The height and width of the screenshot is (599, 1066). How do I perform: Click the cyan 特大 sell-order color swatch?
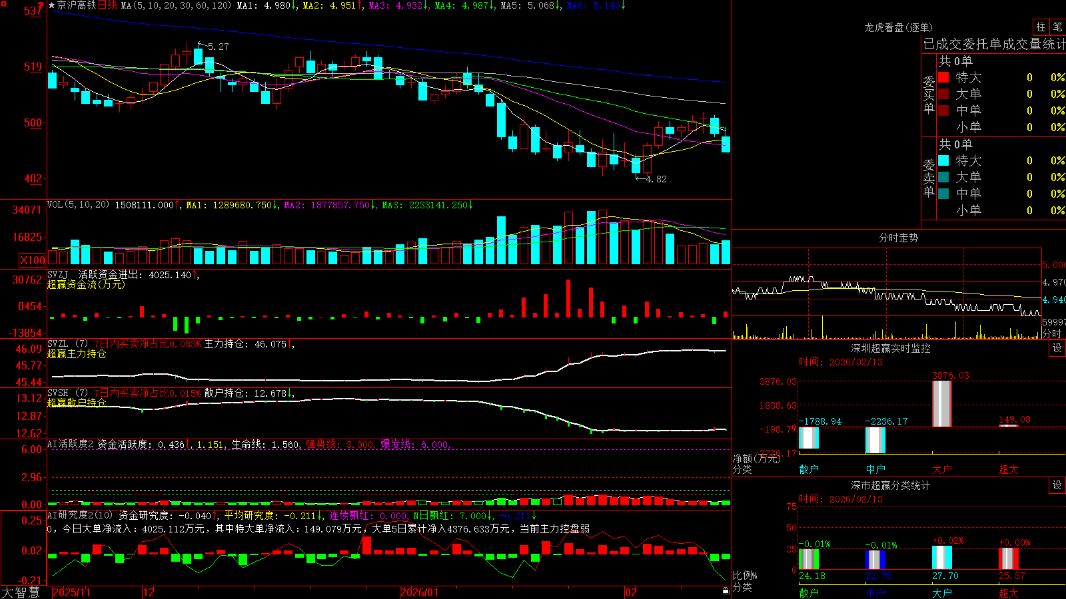coord(943,160)
